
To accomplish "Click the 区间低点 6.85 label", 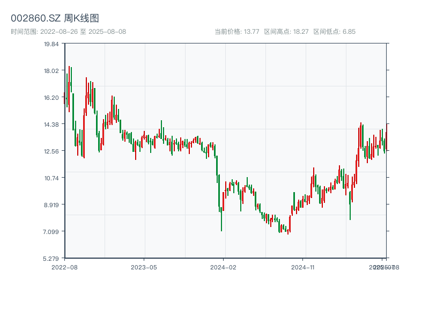I will tap(335, 32).
